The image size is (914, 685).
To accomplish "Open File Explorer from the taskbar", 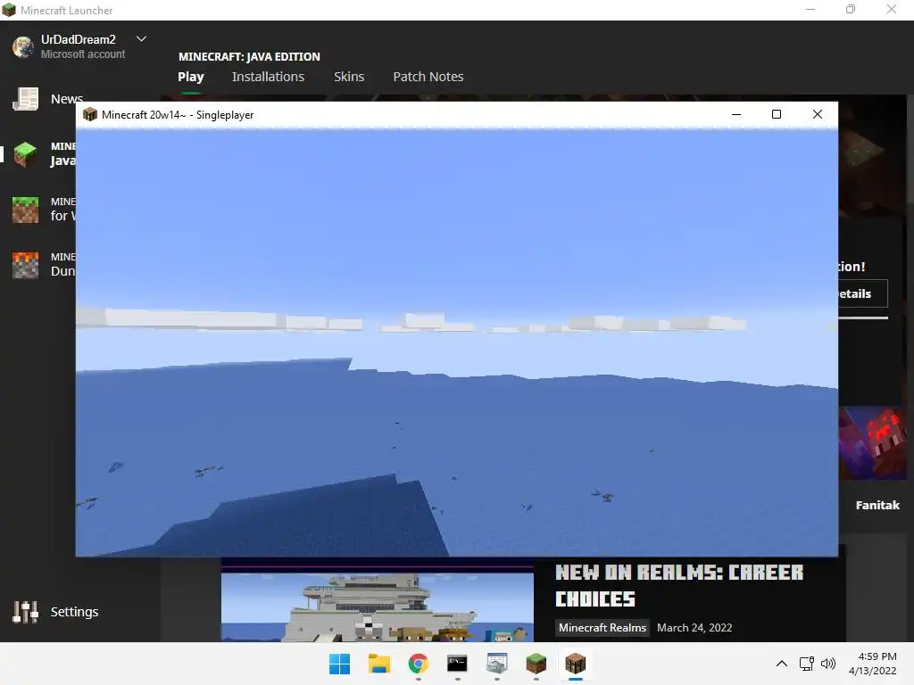I will click(x=378, y=664).
